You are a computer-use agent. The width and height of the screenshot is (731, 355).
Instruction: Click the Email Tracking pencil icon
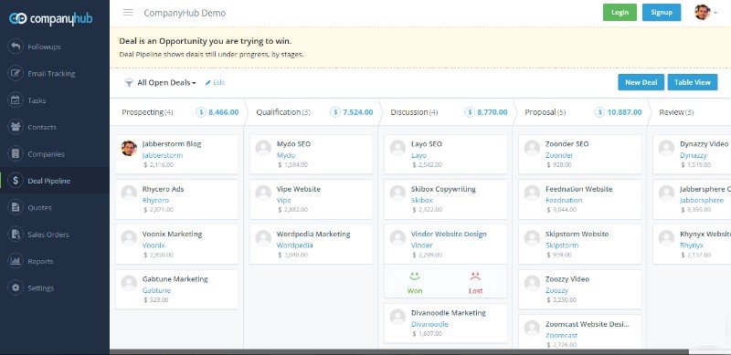(16, 74)
